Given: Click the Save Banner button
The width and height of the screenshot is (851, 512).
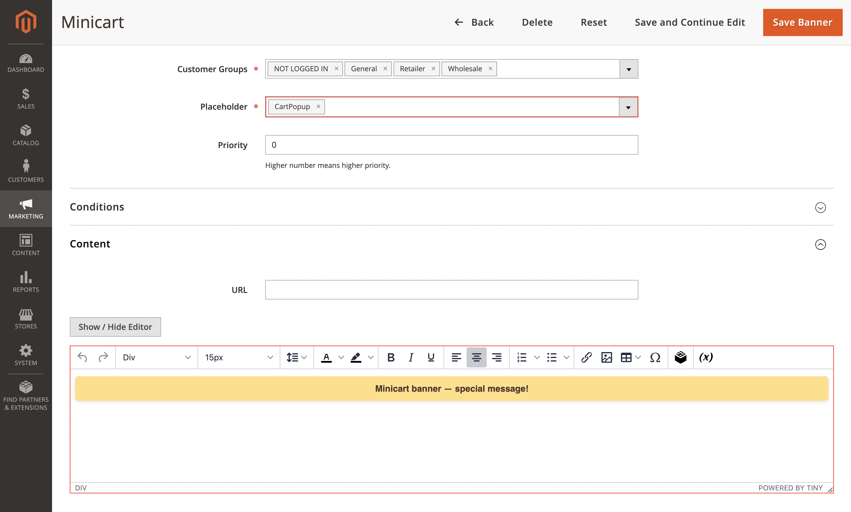Looking at the screenshot, I should (802, 22).
